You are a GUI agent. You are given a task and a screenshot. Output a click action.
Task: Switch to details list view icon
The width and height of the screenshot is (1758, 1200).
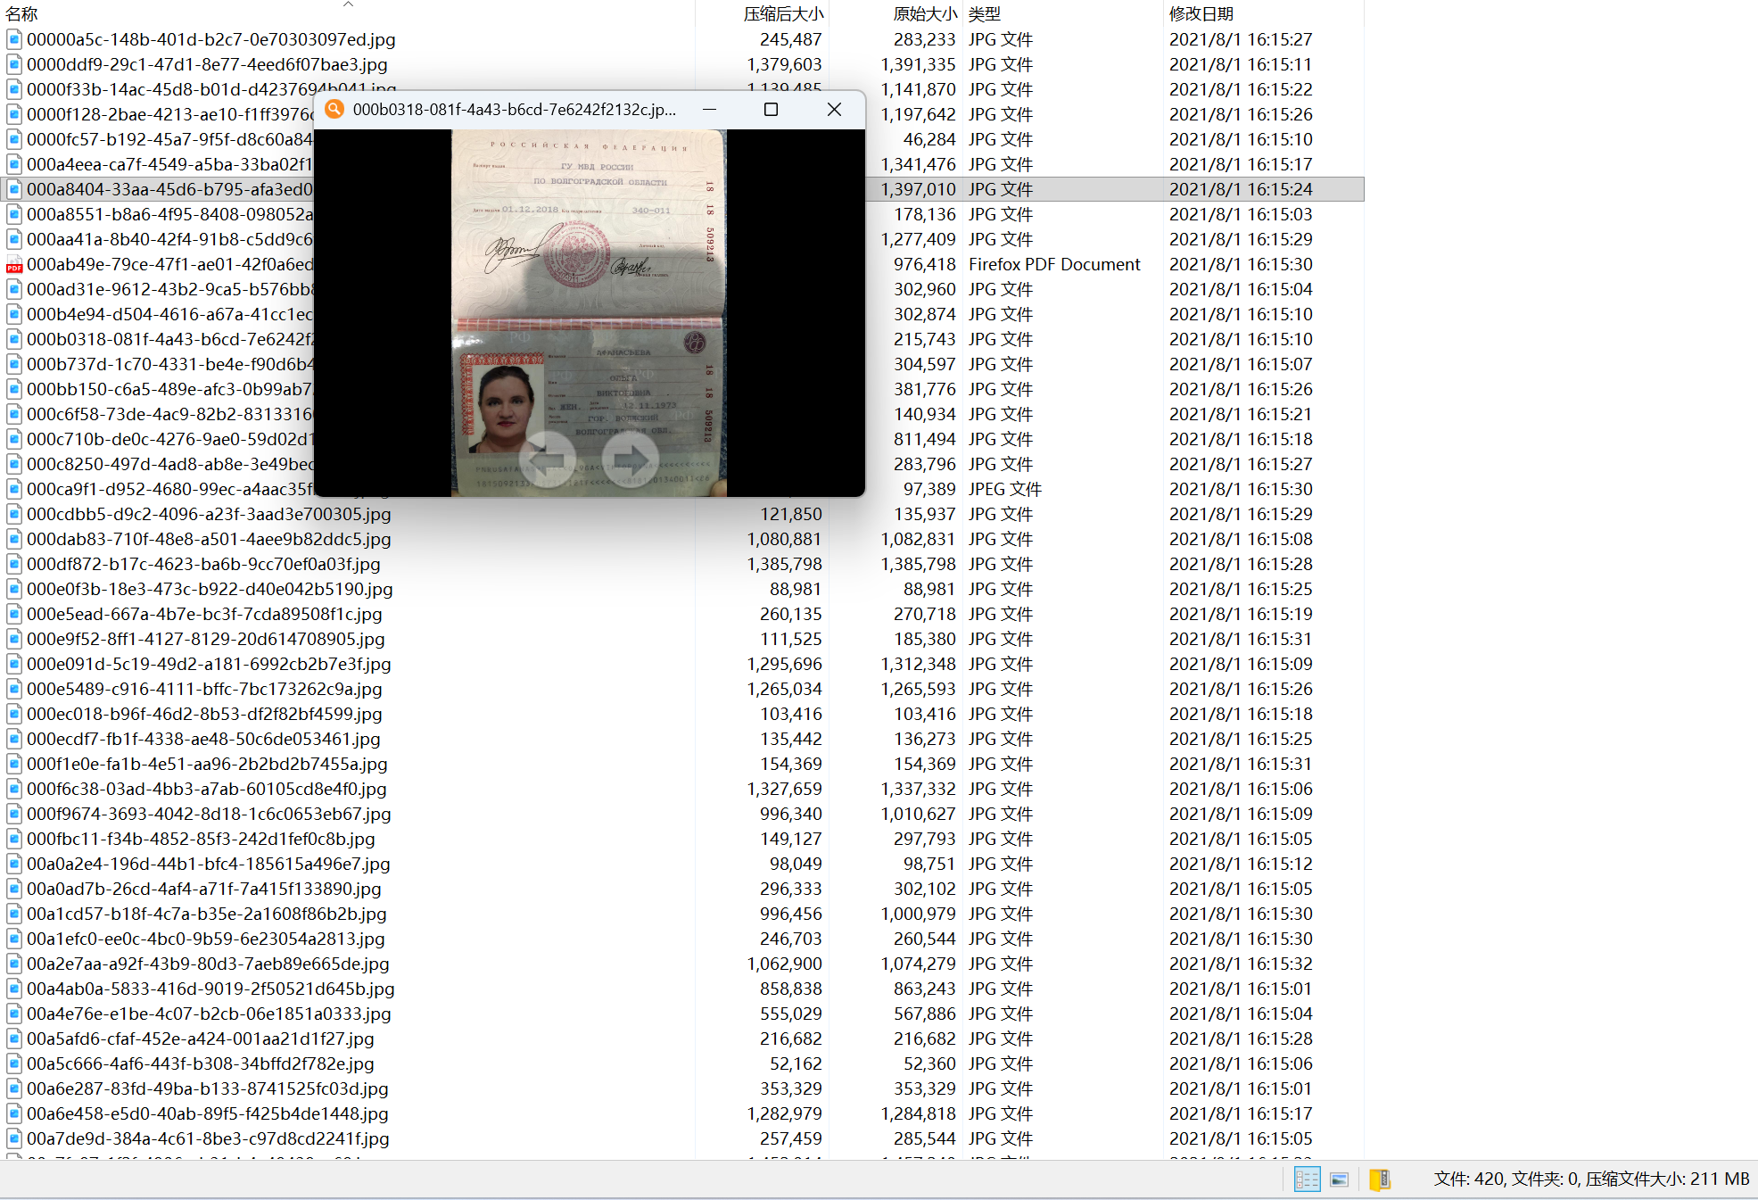click(x=1307, y=1179)
